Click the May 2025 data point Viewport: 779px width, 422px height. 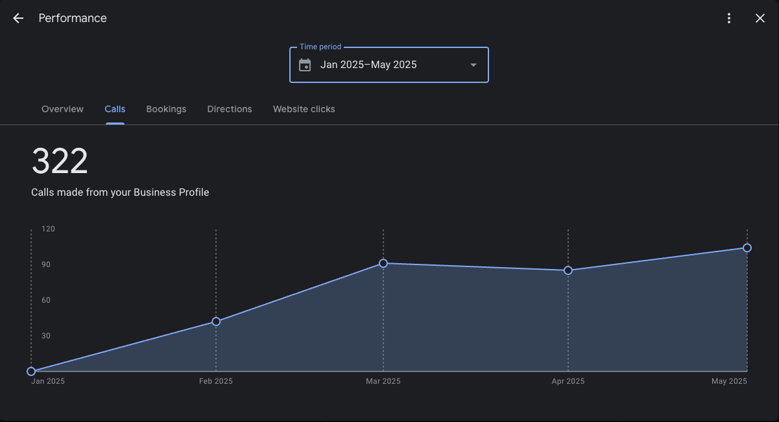747,248
